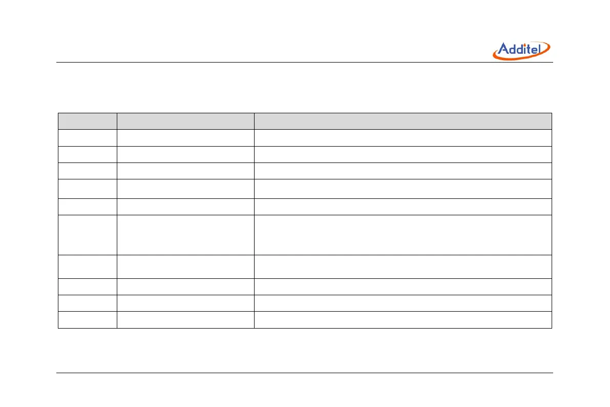Click the first gray header cell
The width and height of the screenshot is (610, 407).
coord(87,121)
